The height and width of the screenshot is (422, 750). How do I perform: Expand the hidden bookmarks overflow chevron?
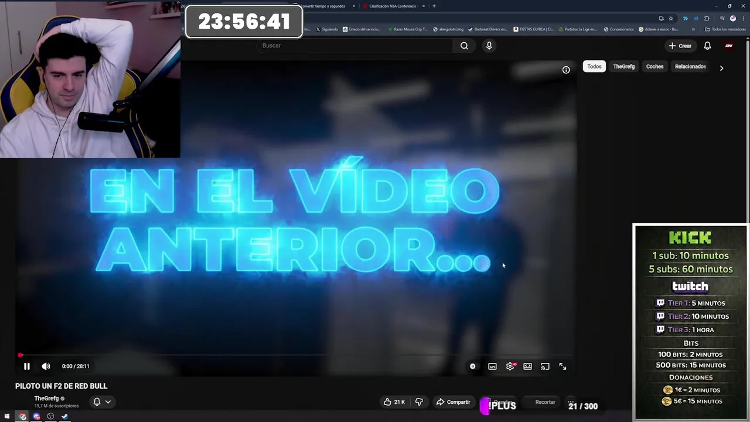pos(693,29)
